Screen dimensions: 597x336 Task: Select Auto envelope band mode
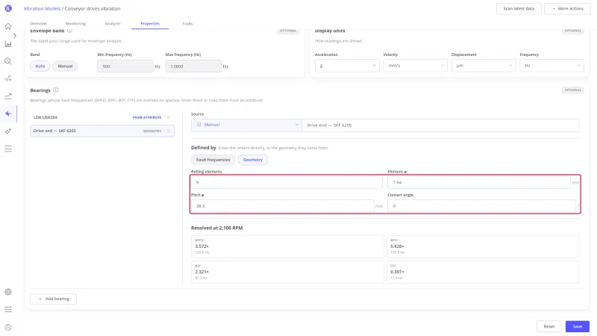point(40,66)
